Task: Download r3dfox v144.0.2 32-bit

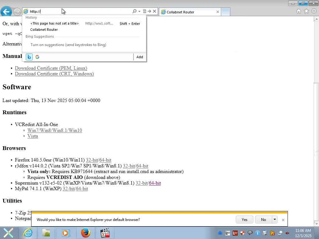Action: click(129, 166)
